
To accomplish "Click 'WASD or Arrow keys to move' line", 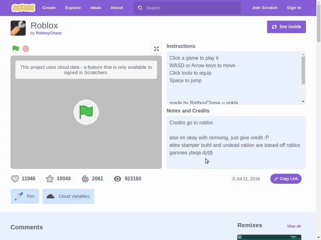I will point(202,66).
